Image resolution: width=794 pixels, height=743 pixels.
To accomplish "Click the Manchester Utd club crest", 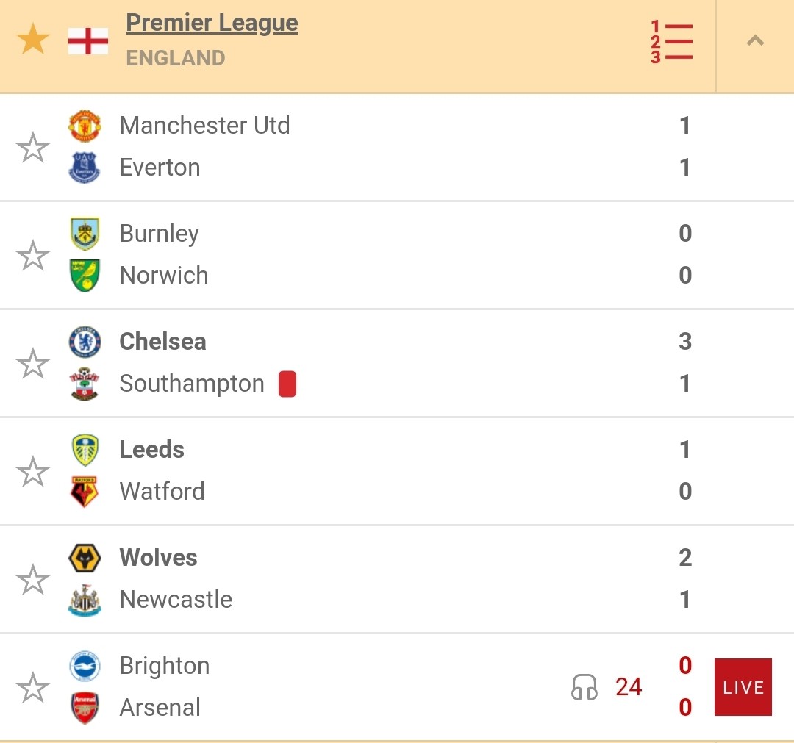I will [85, 126].
